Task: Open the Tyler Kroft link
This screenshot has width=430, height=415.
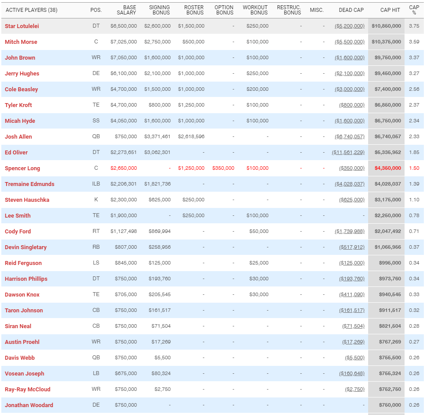Action: tap(18, 105)
